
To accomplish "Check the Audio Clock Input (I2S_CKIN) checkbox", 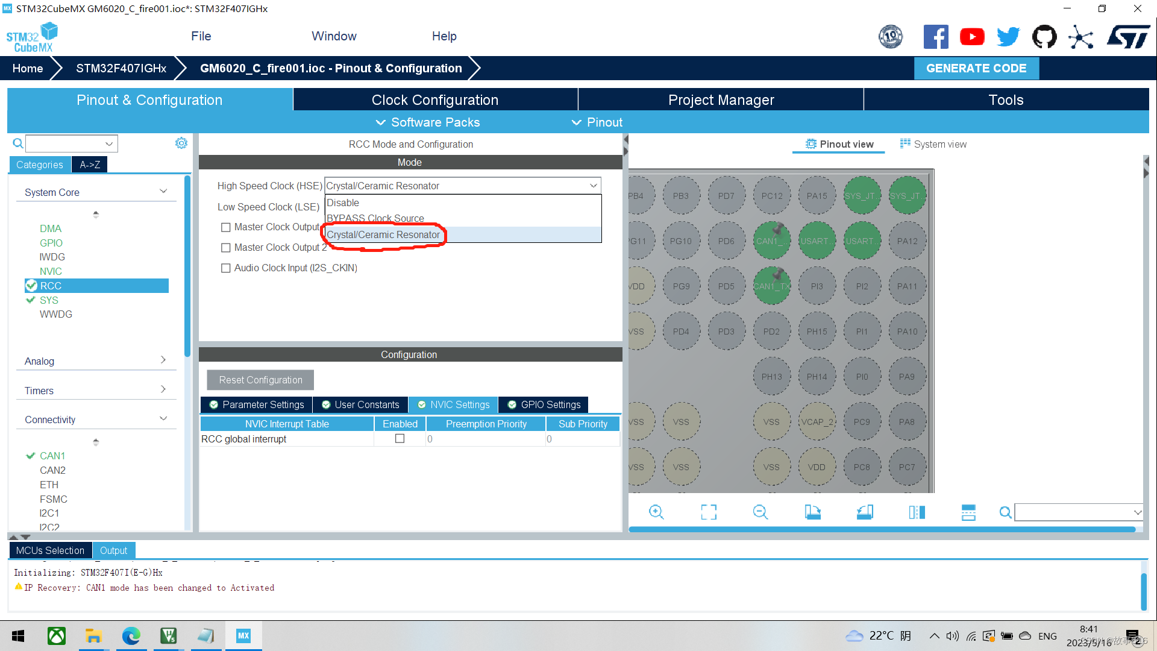I will coord(226,268).
